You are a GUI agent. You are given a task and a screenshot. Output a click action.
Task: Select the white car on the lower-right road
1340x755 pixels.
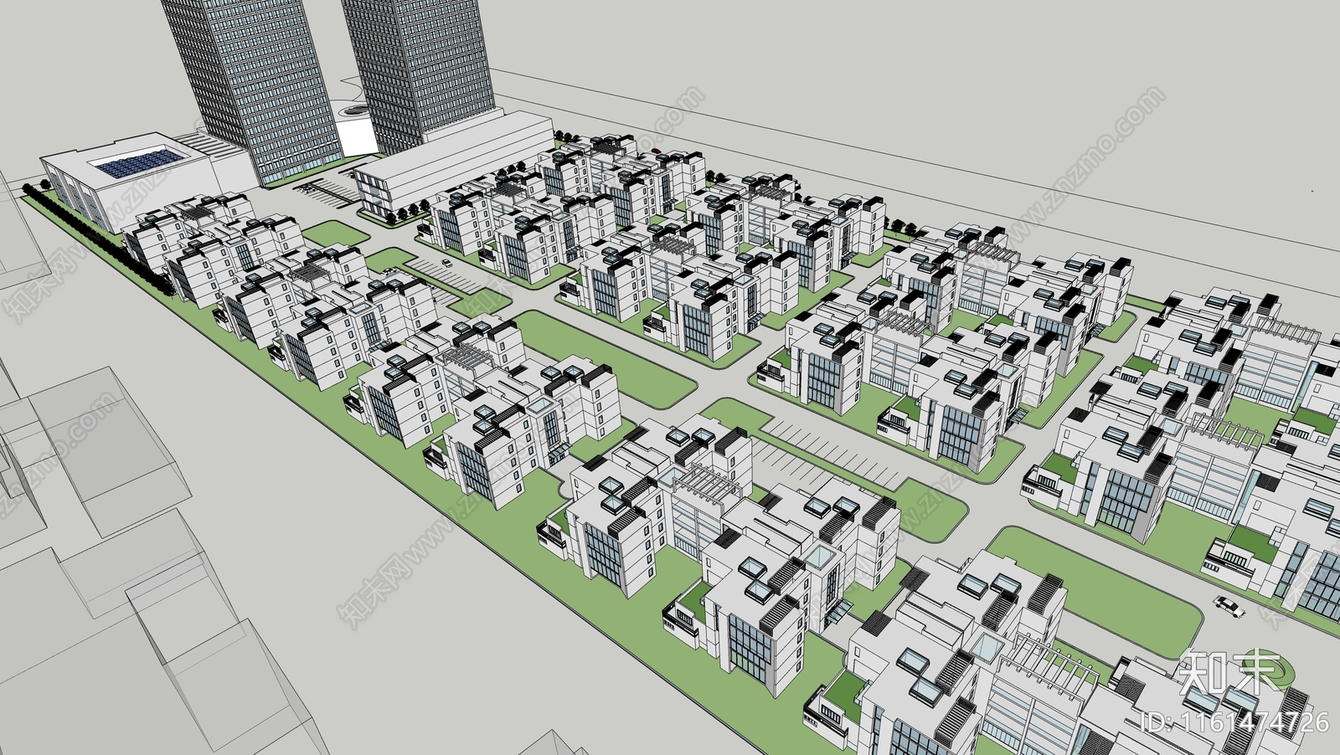click(x=1228, y=605)
